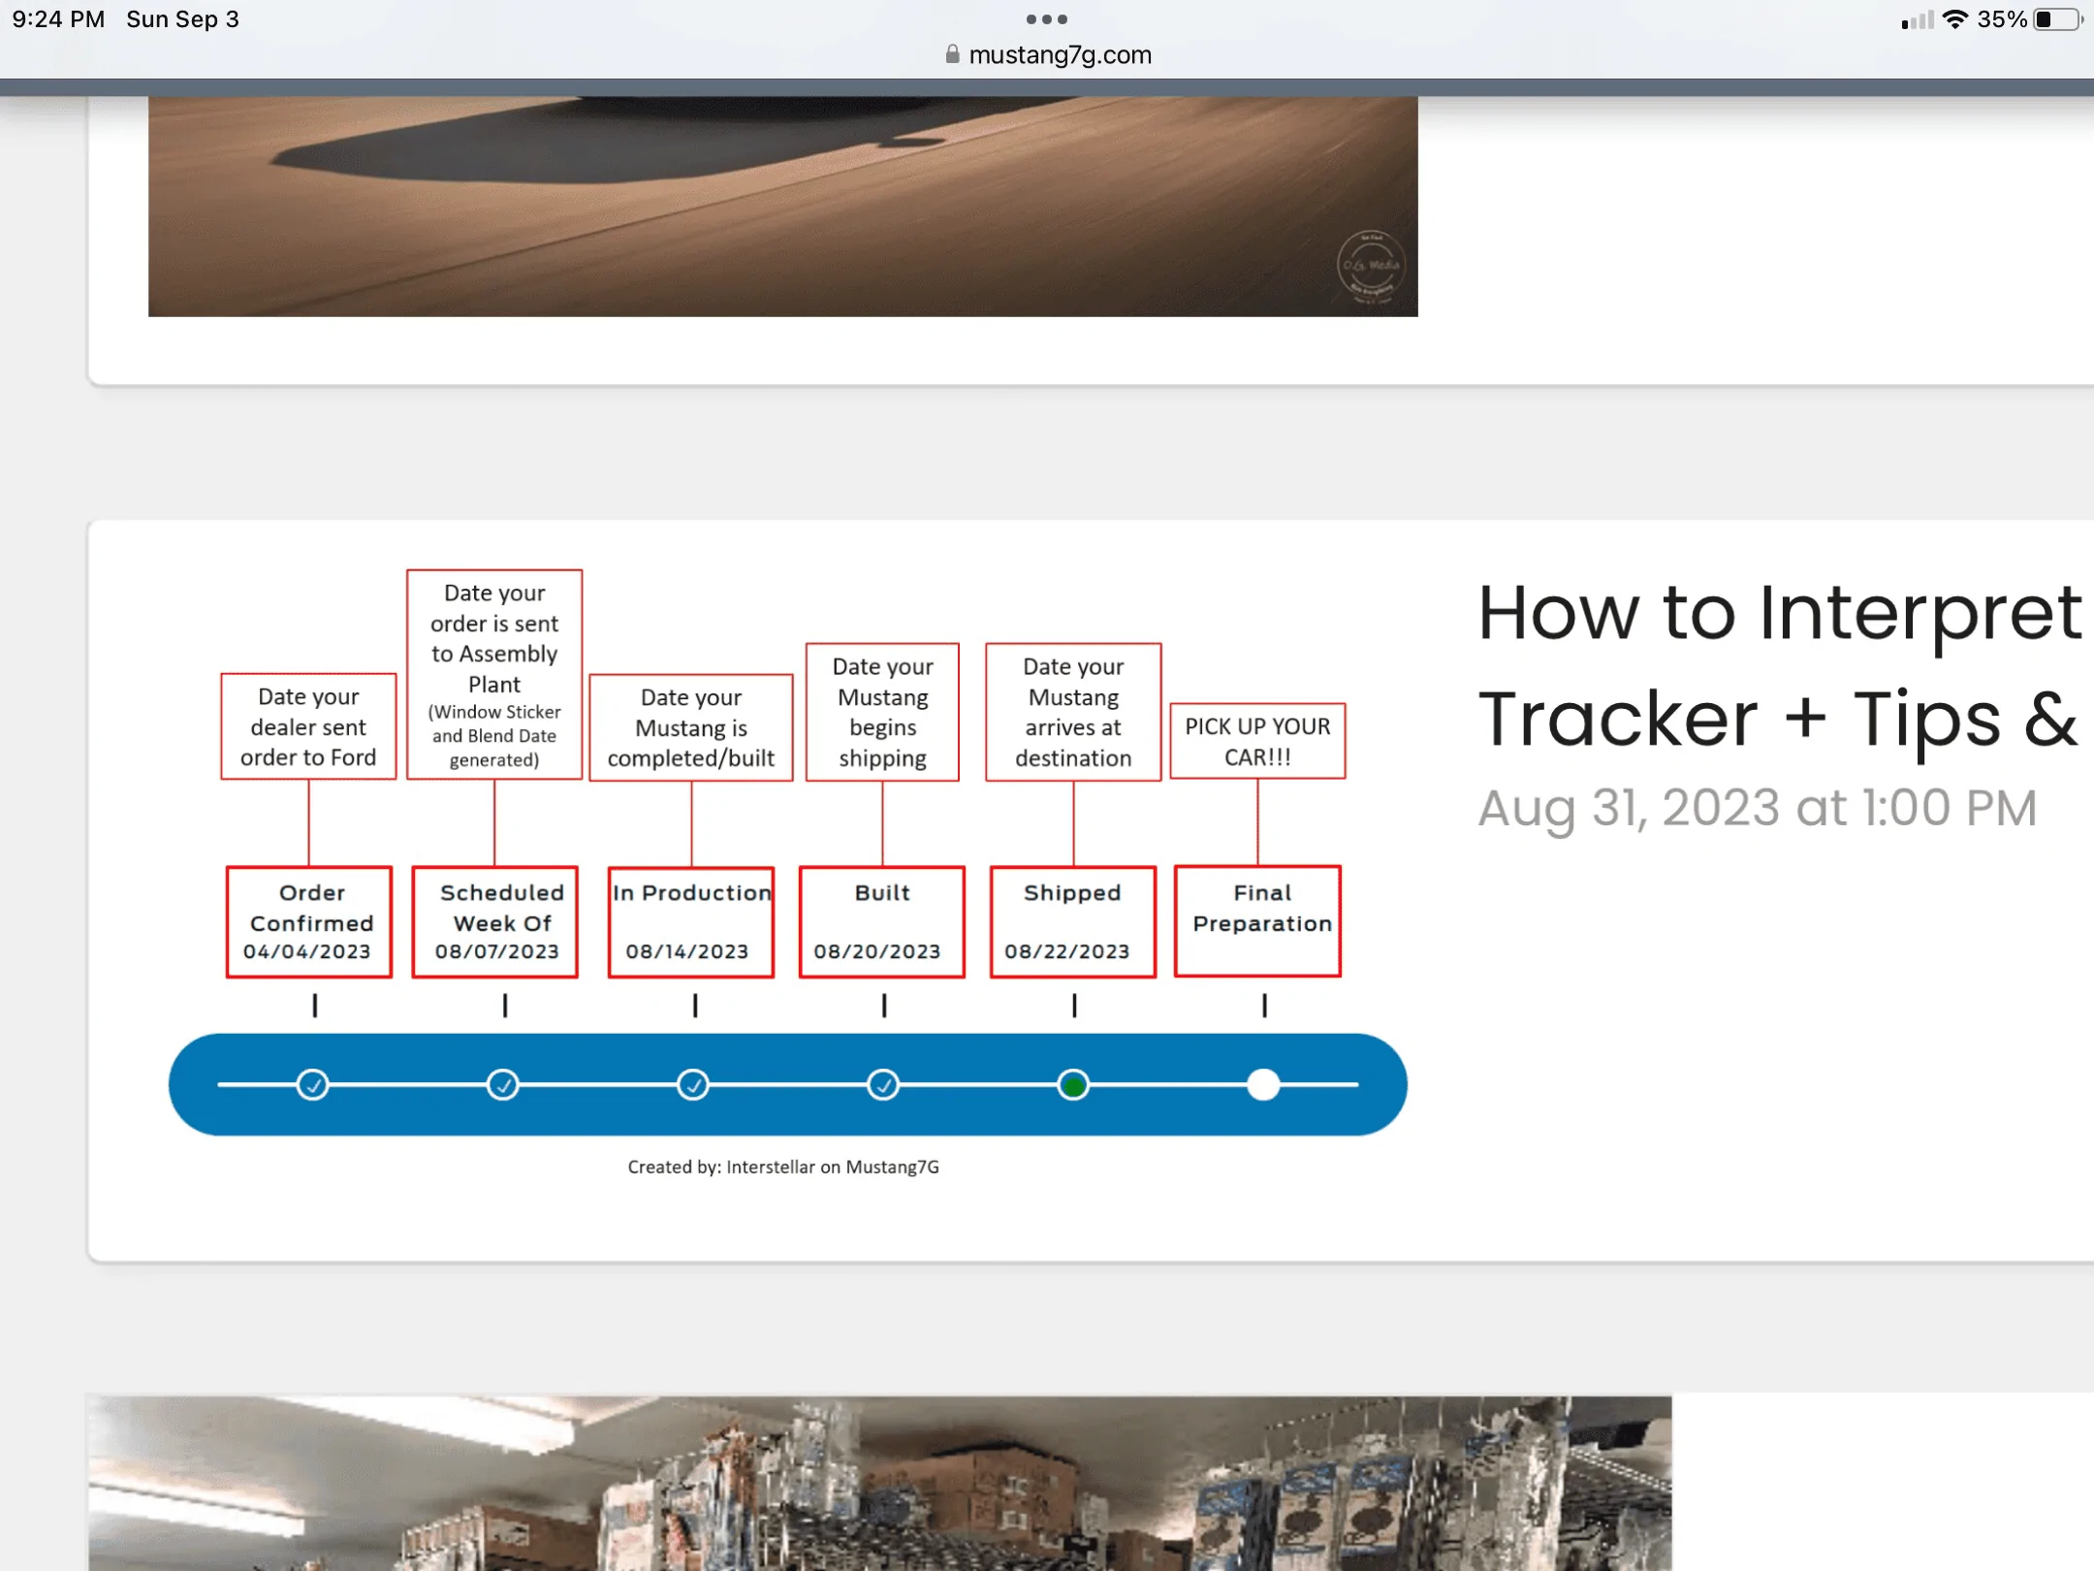Viewport: 2094px width, 1571px height.
Task: Click the white Final Preparation dot
Action: pos(1262,1084)
